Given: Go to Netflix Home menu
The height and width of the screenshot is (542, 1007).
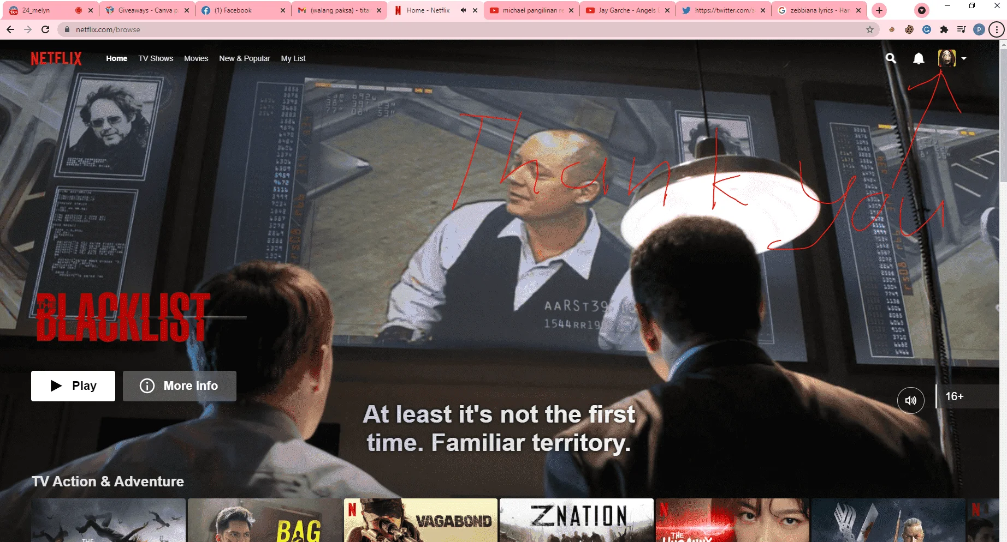Looking at the screenshot, I should 117,58.
